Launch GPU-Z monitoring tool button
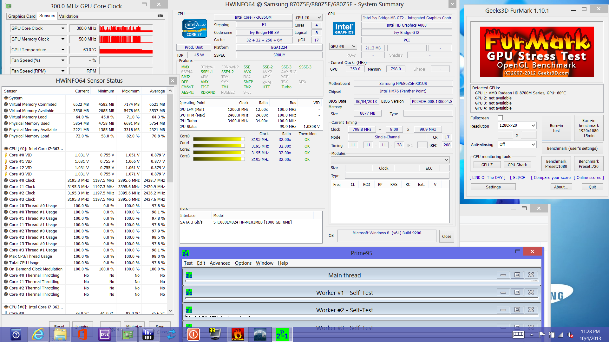 click(x=487, y=165)
